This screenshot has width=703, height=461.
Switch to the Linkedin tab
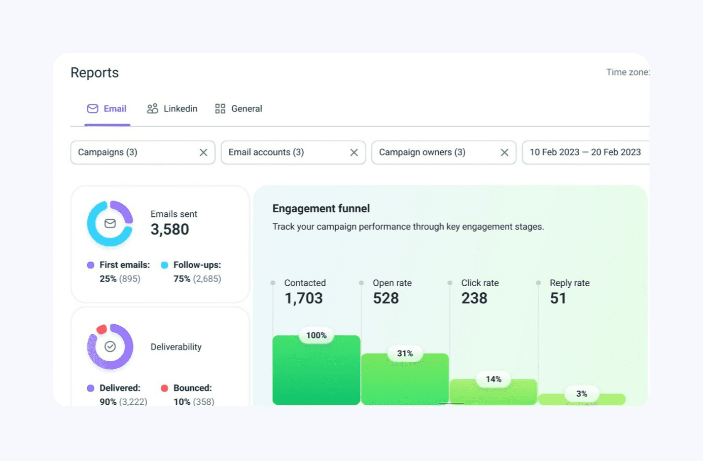[180, 109]
